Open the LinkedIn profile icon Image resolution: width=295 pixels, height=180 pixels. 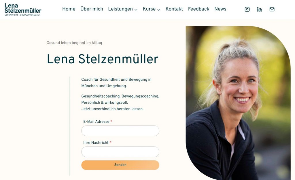pos(259,9)
